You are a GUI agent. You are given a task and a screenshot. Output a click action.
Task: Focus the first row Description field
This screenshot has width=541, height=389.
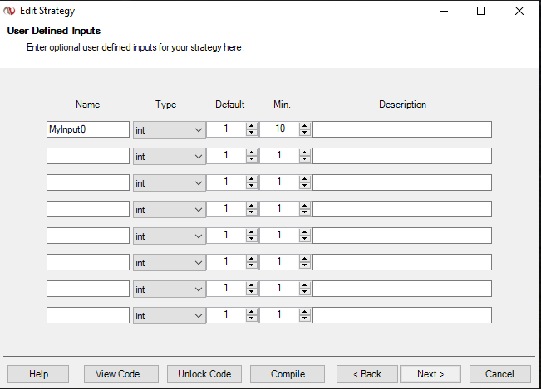coord(402,129)
